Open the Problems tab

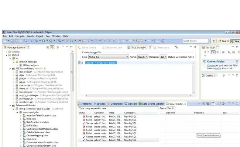(x=85, y=104)
